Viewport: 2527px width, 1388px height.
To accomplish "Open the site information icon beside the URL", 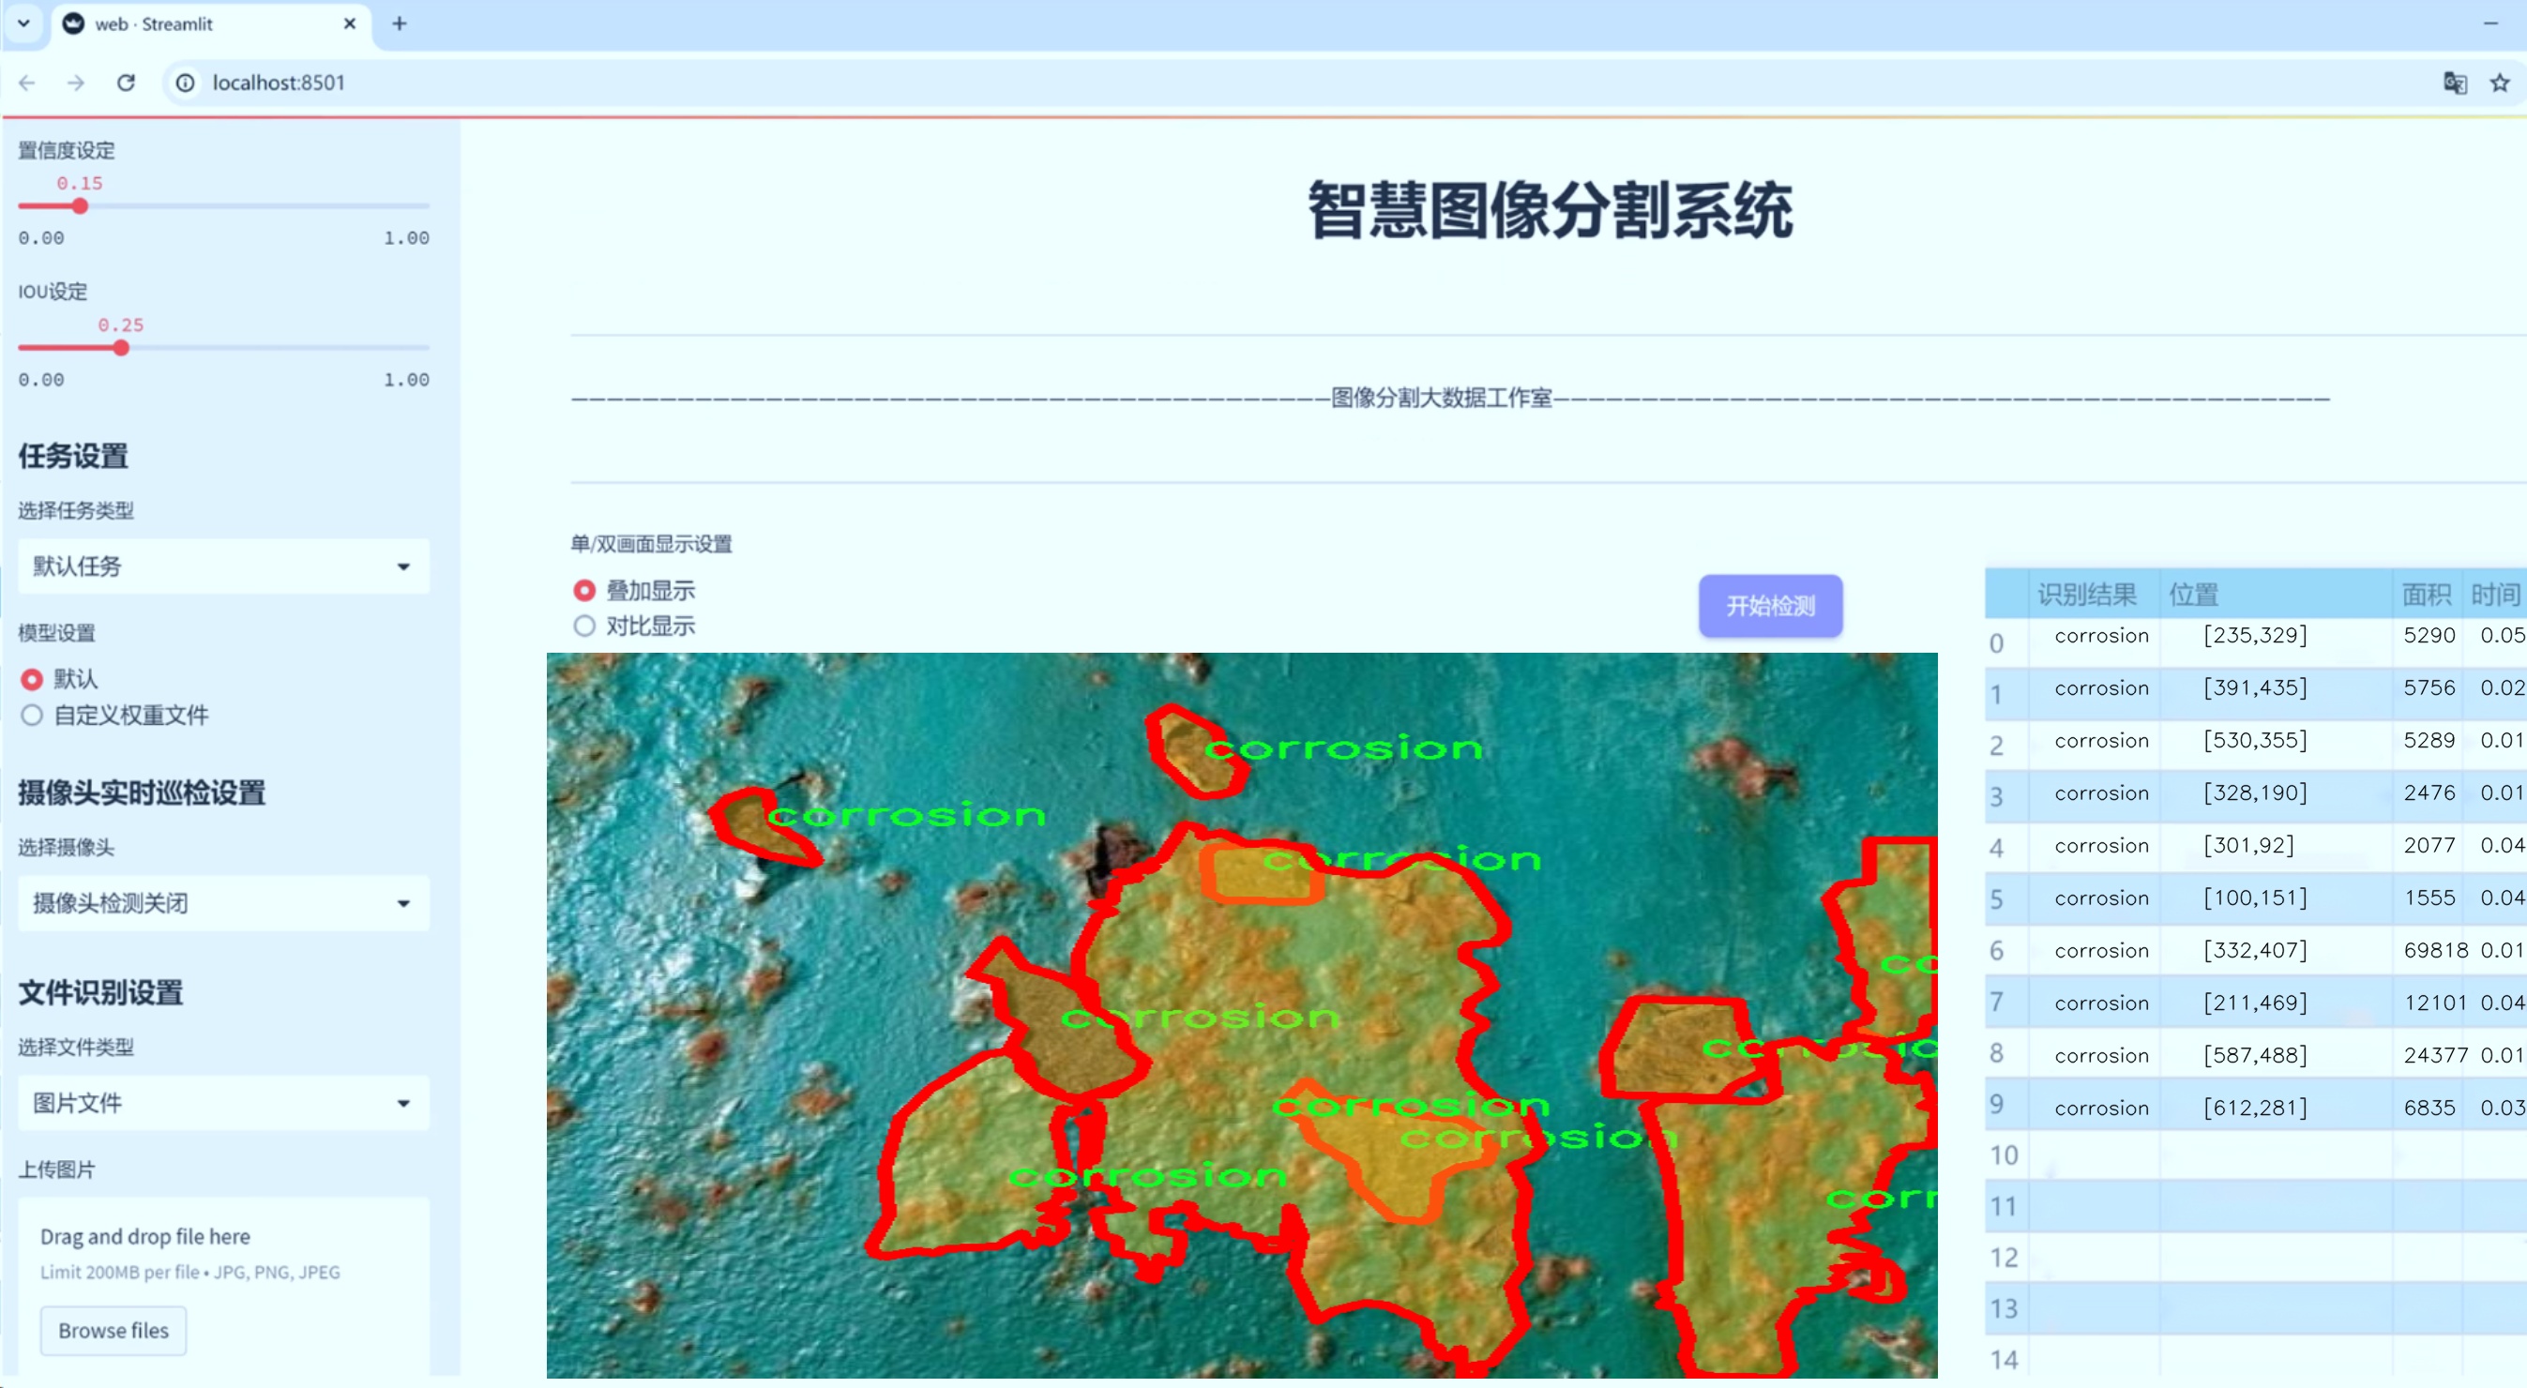I will pos(186,83).
